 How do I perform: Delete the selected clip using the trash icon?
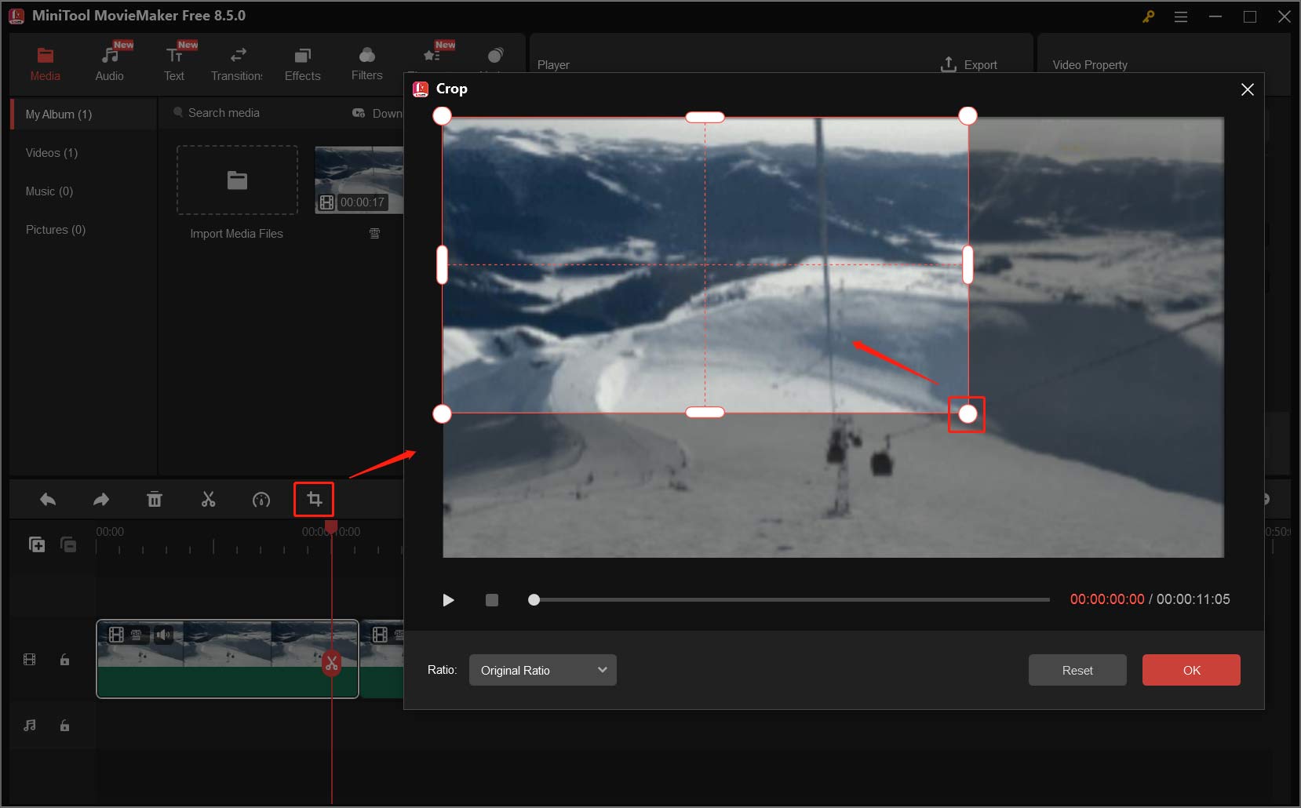[155, 499]
